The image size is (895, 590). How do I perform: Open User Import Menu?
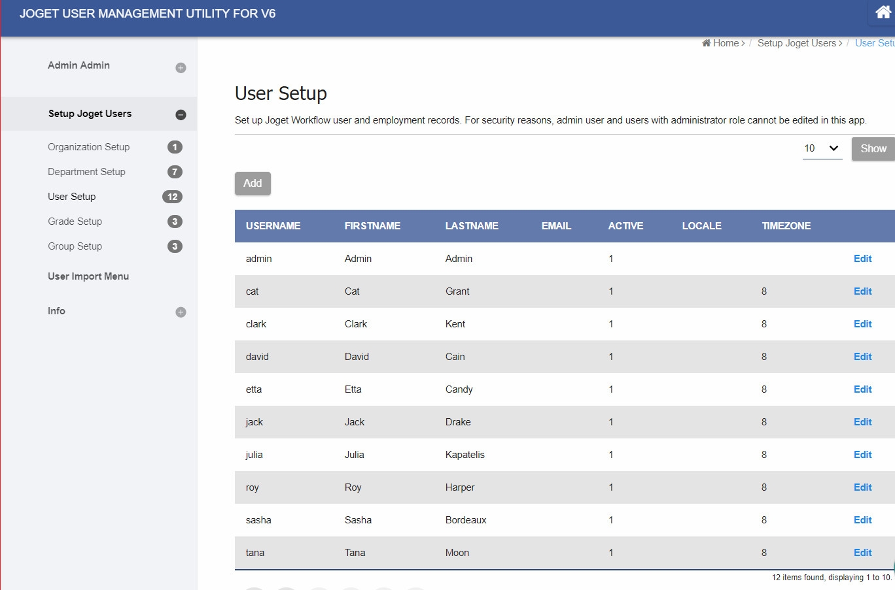(x=88, y=276)
